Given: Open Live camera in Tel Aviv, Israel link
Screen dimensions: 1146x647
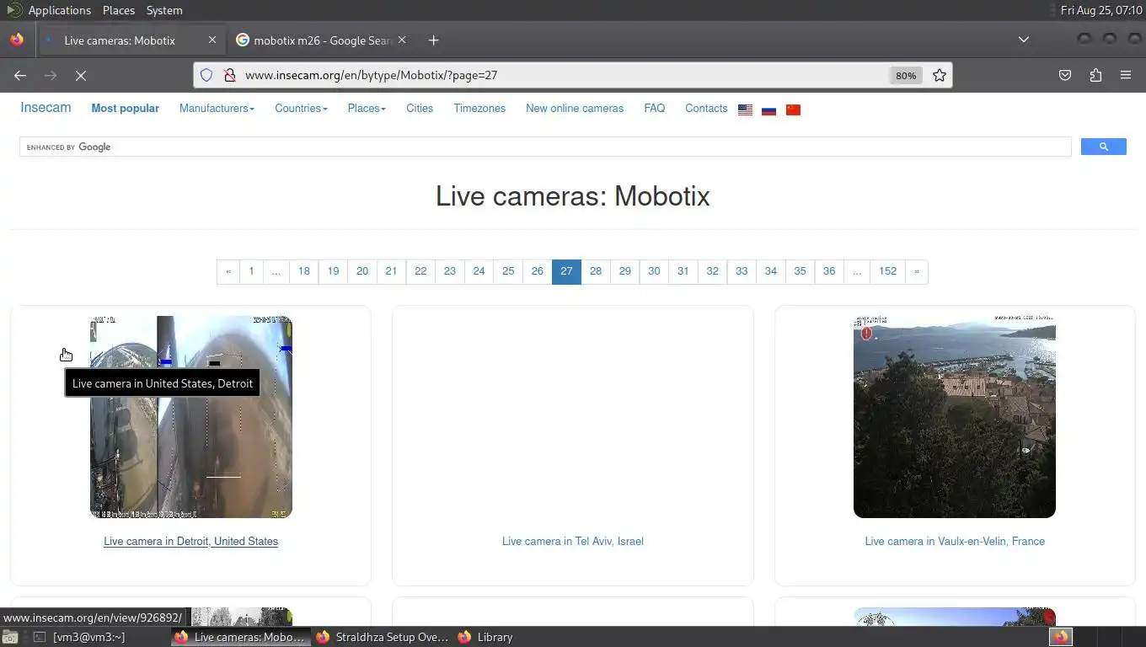Looking at the screenshot, I should [573, 541].
